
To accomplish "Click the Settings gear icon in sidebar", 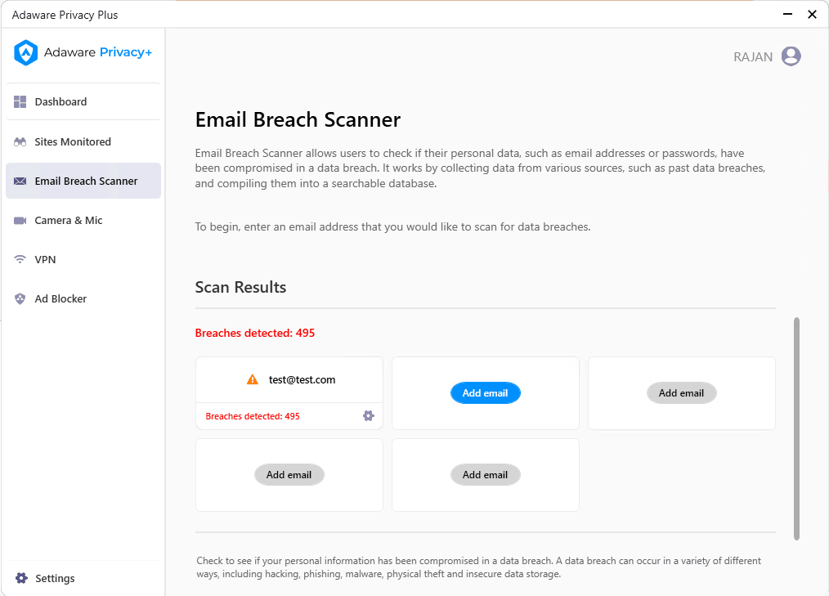I will (x=21, y=579).
